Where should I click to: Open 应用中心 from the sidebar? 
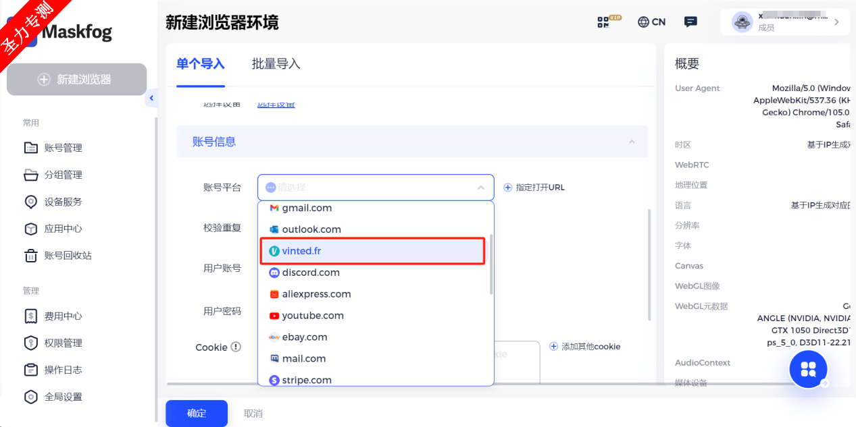(x=53, y=229)
